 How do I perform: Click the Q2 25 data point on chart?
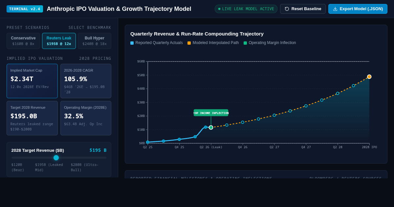click(x=148, y=142)
